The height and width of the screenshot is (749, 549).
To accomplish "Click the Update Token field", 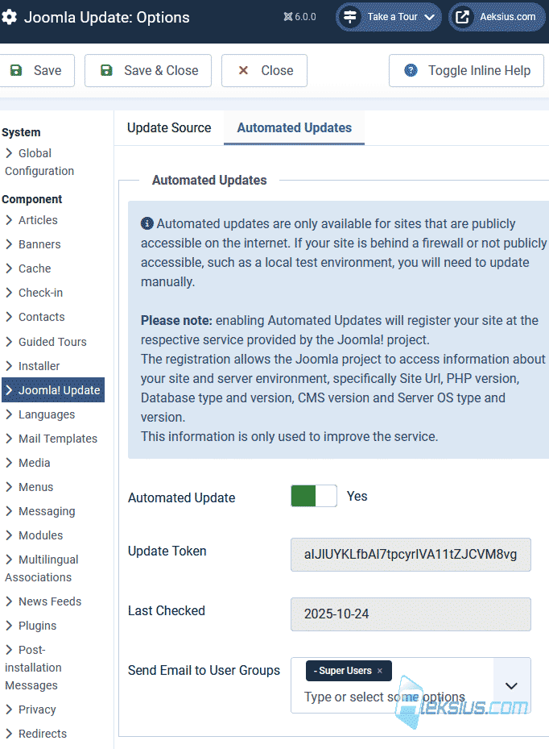I will [x=411, y=555].
